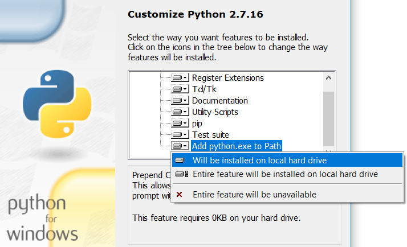Choose Will be installed on local hard drive
The image size is (407, 247).
(287, 160)
